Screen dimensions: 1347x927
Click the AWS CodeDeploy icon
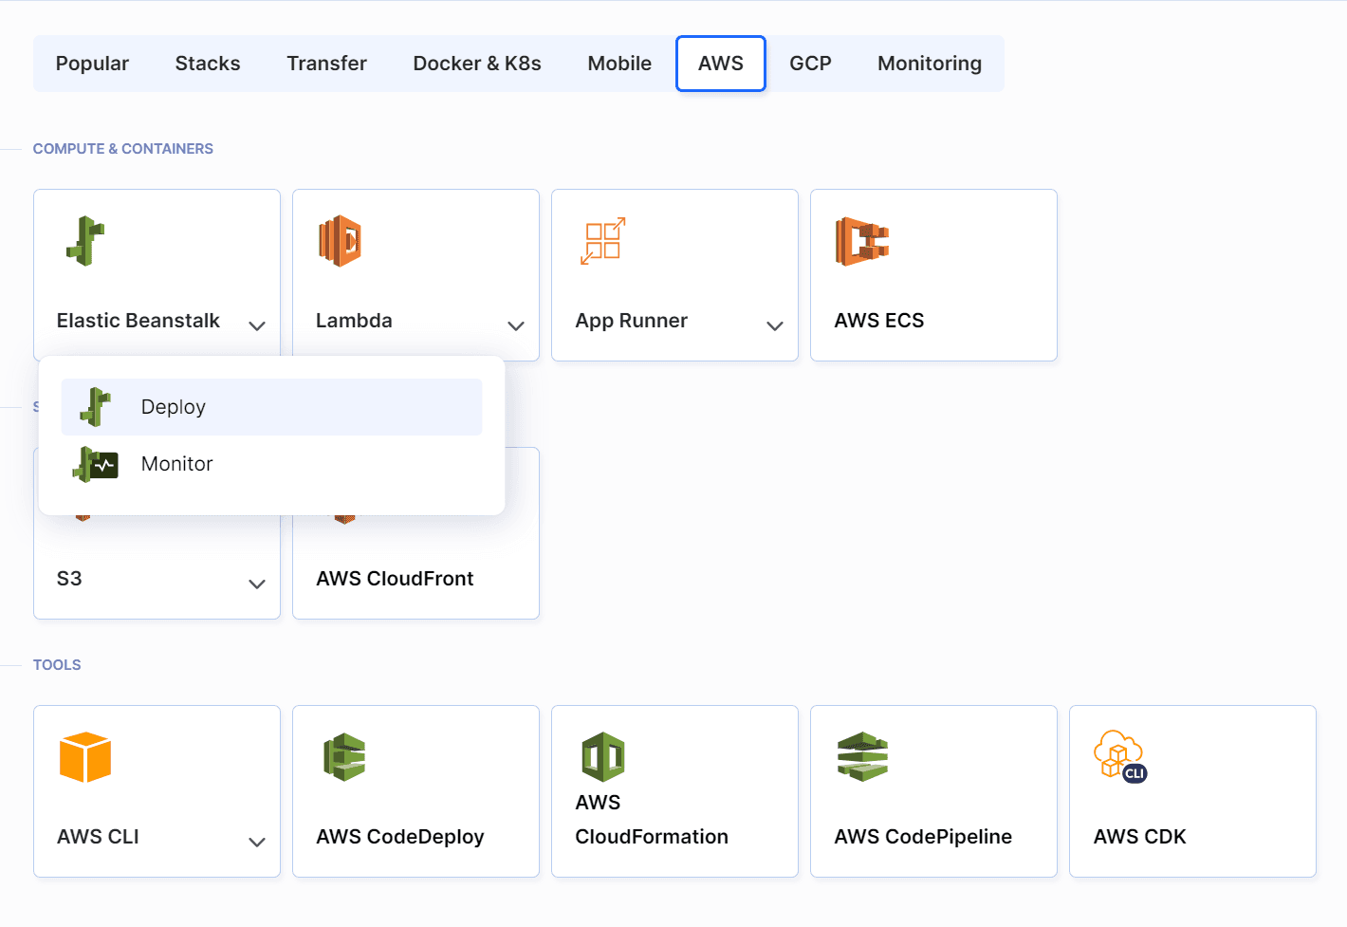click(x=343, y=756)
